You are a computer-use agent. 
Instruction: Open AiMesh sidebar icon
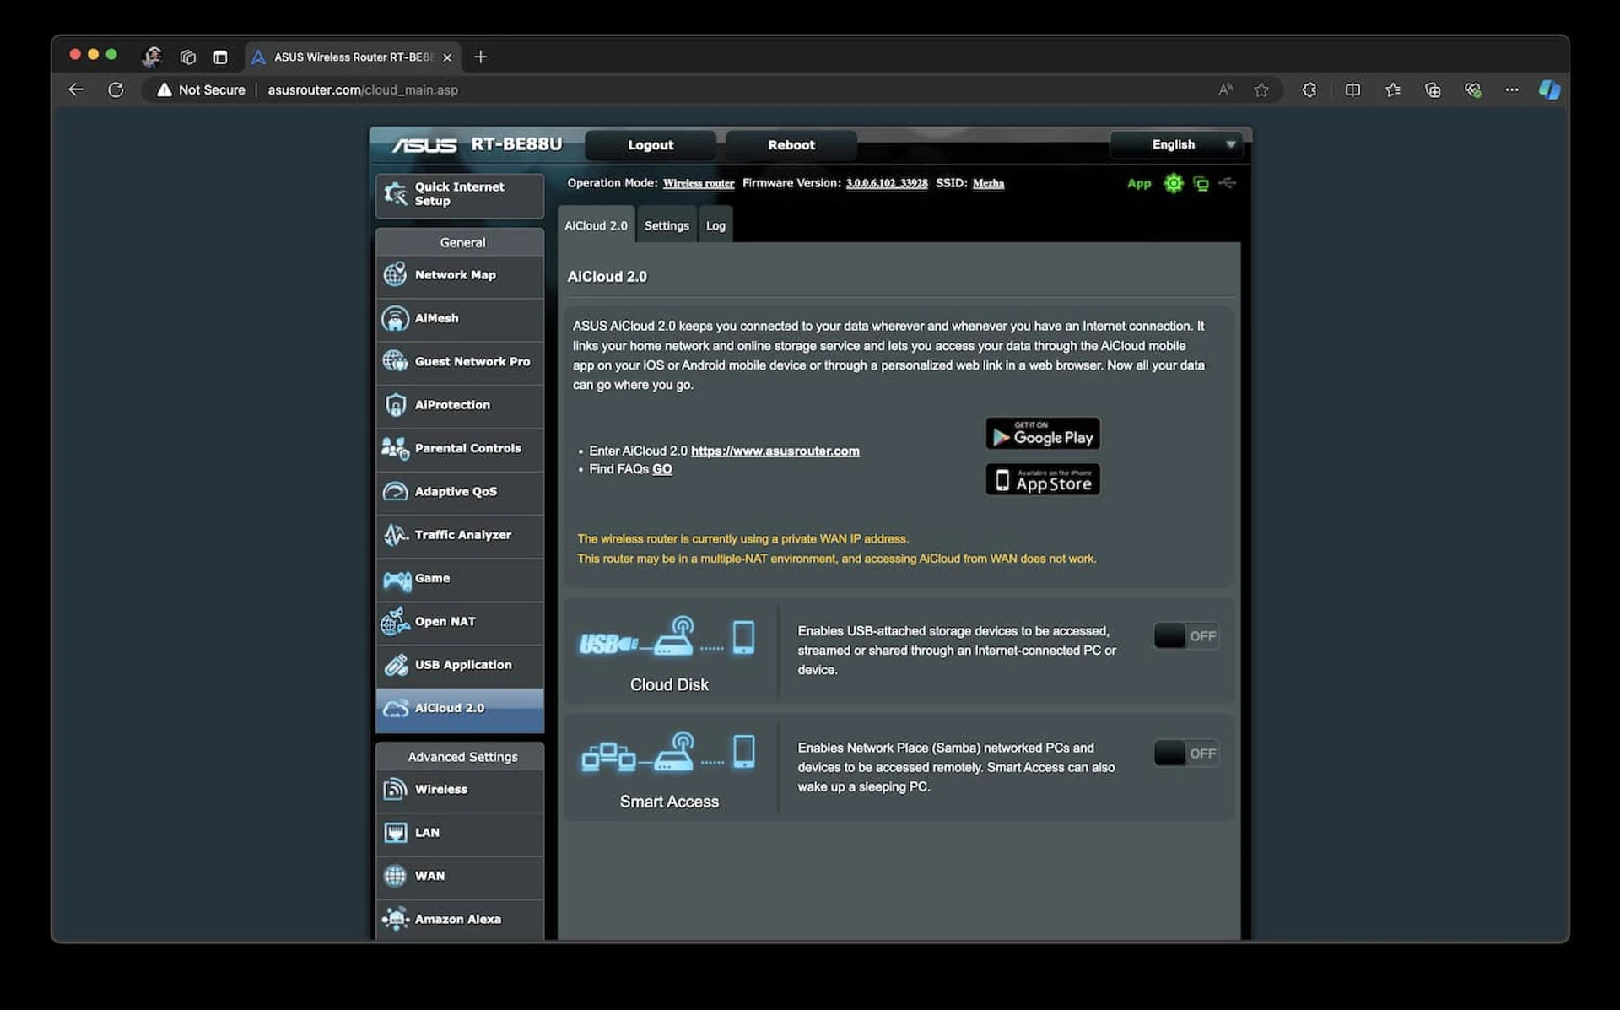point(395,318)
